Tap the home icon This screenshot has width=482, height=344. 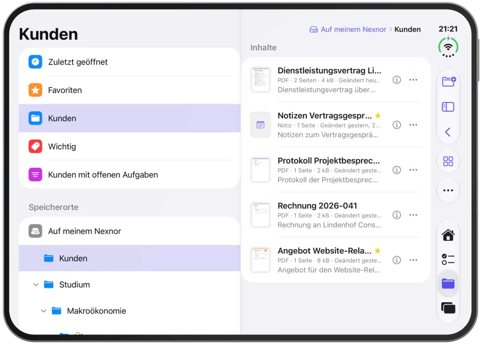click(x=448, y=235)
